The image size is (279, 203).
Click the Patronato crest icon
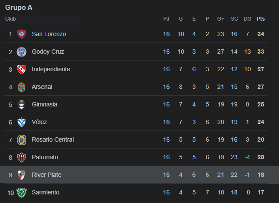22,157
